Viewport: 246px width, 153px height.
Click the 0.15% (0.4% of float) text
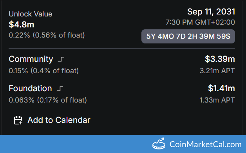(x=44, y=71)
